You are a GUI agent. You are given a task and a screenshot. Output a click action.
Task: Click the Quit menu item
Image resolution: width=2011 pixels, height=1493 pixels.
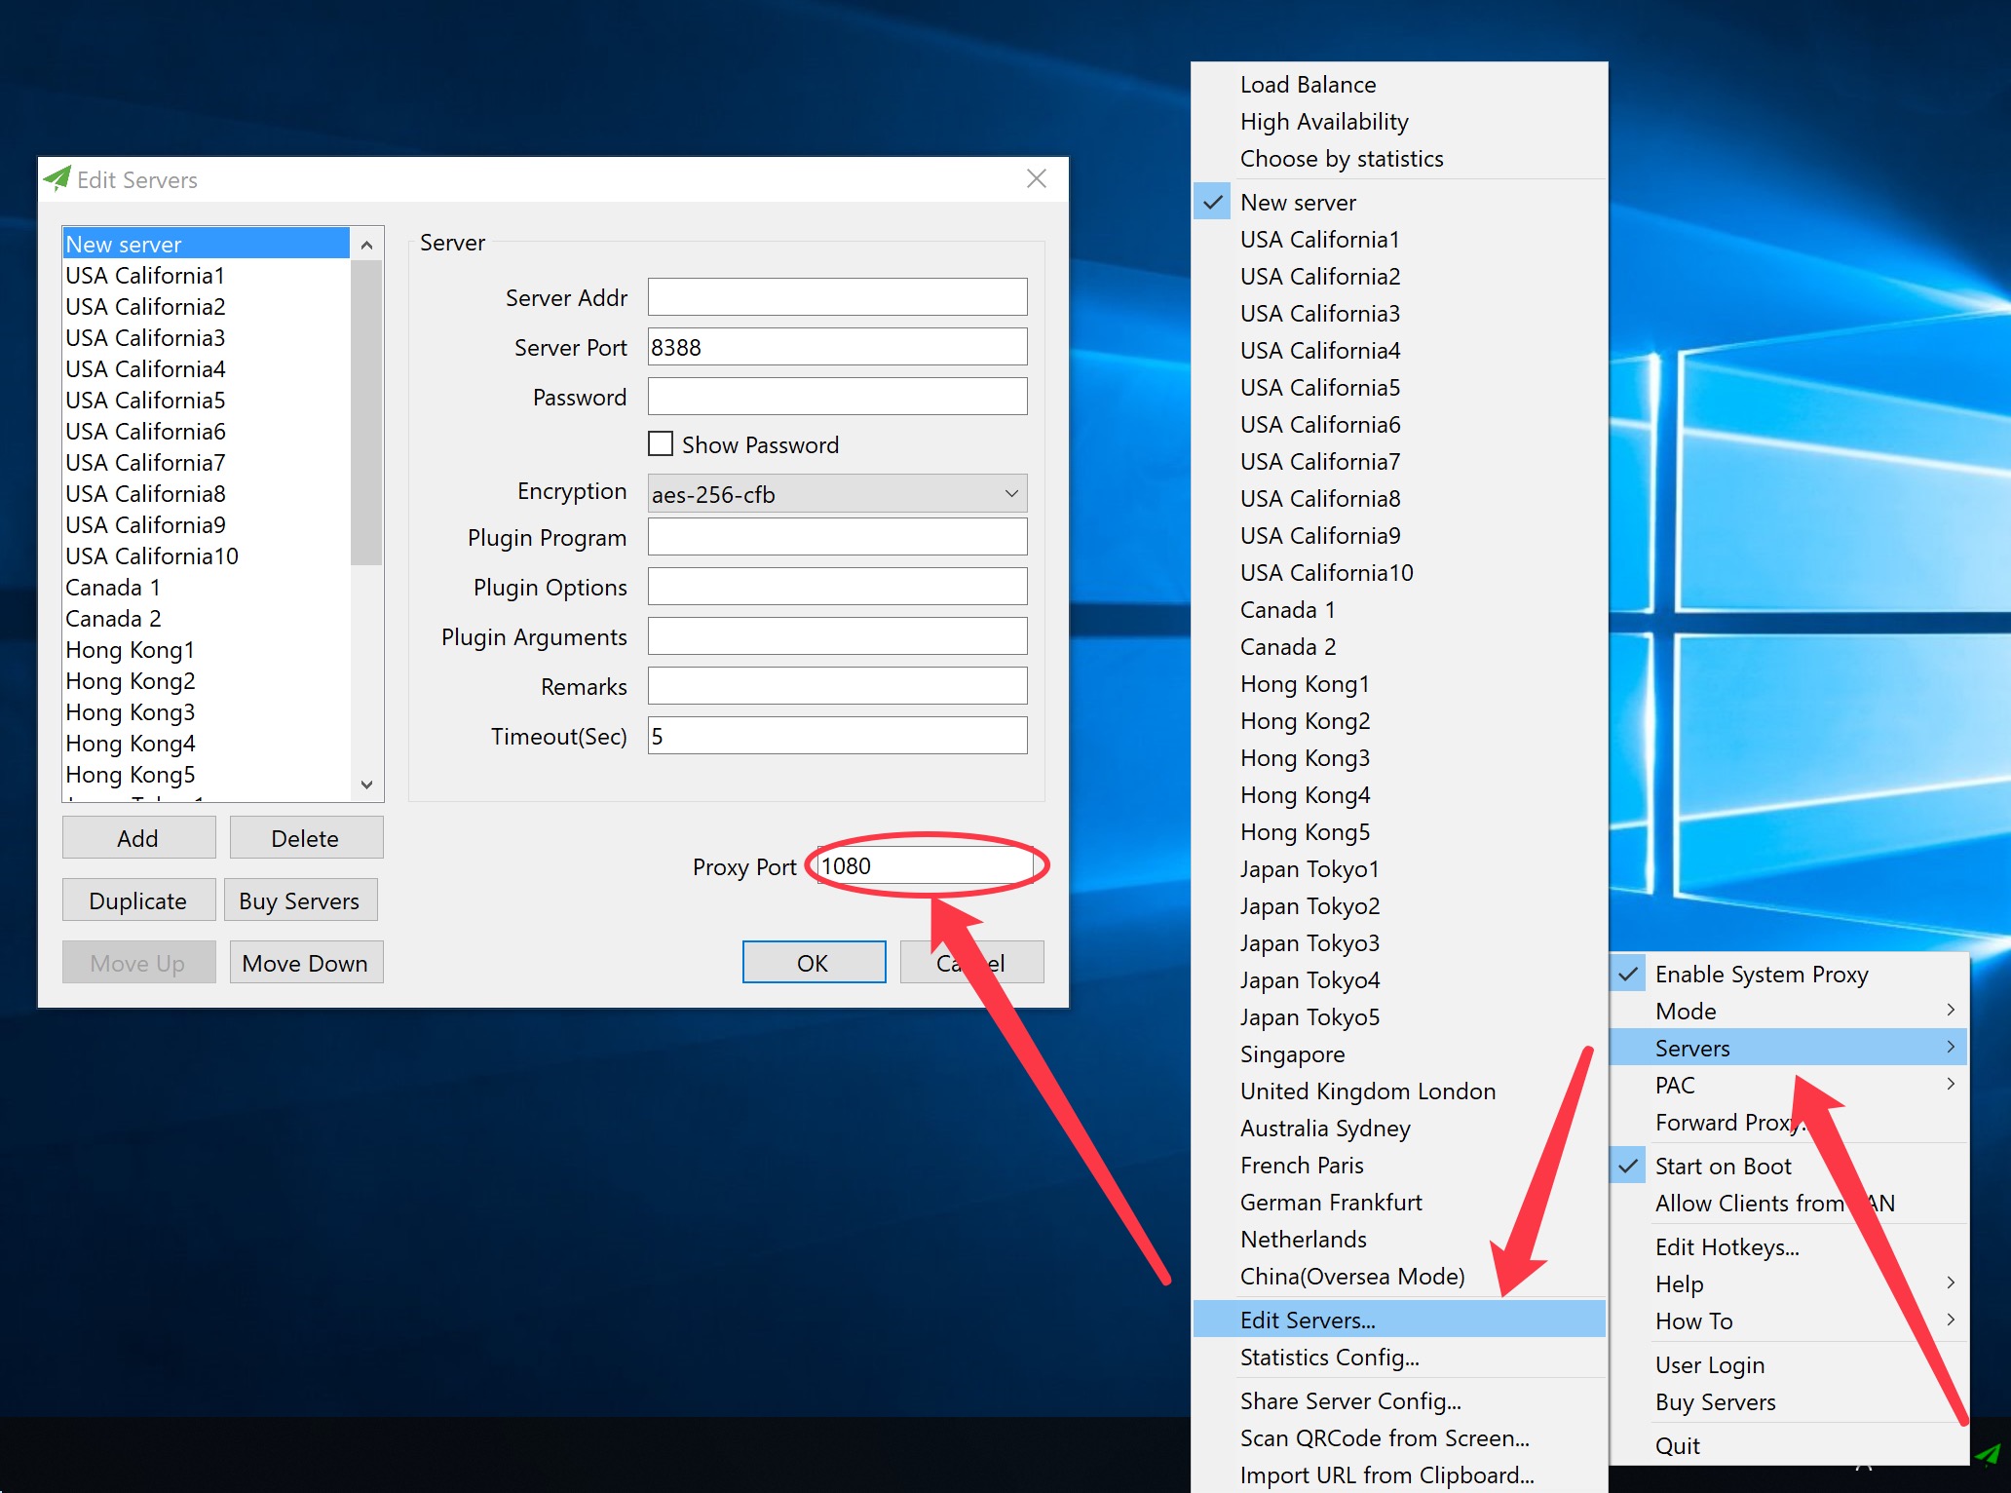[x=1677, y=1445]
